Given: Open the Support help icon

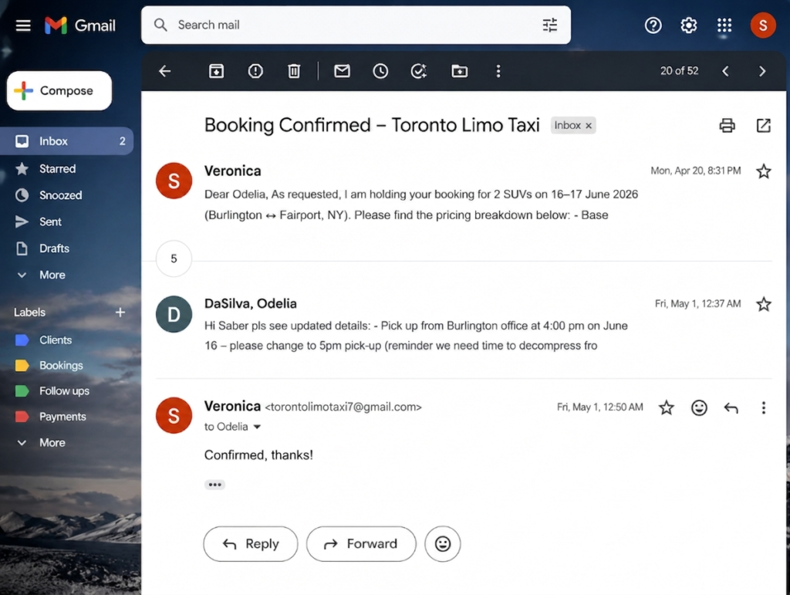Looking at the screenshot, I should tap(653, 25).
